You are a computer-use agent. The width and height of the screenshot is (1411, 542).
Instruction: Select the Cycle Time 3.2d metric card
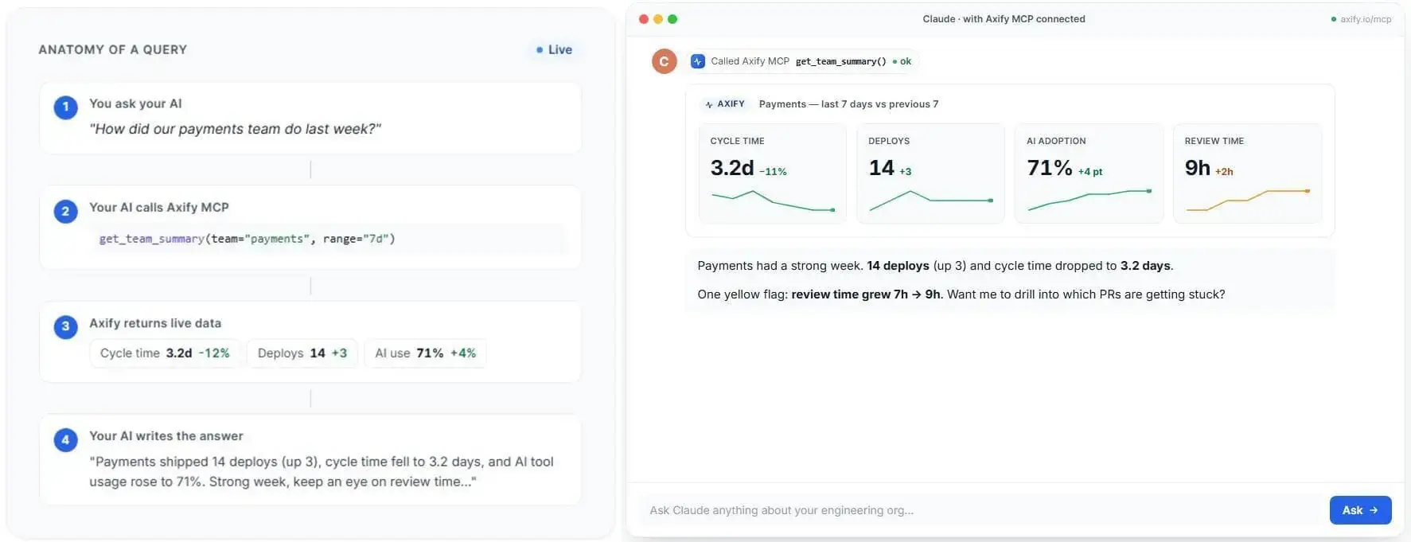tap(772, 174)
